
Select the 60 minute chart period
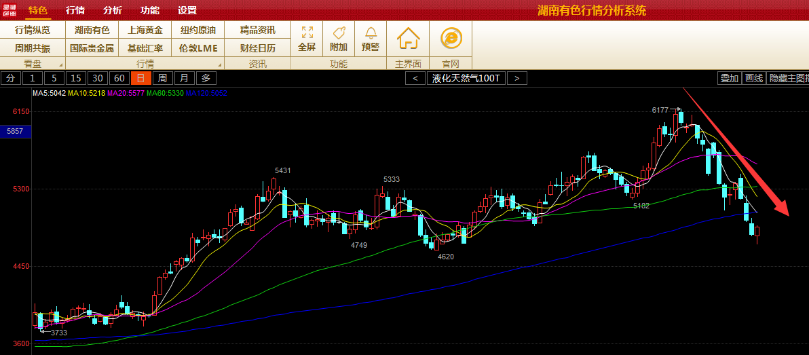(119, 78)
